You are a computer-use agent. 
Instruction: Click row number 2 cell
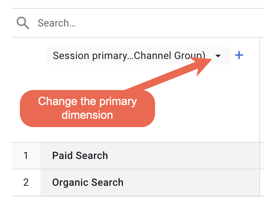(26, 183)
